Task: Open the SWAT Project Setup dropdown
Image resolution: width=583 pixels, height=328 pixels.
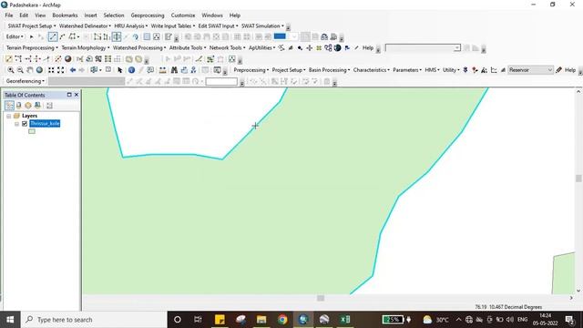Action: tap(32, 26)
